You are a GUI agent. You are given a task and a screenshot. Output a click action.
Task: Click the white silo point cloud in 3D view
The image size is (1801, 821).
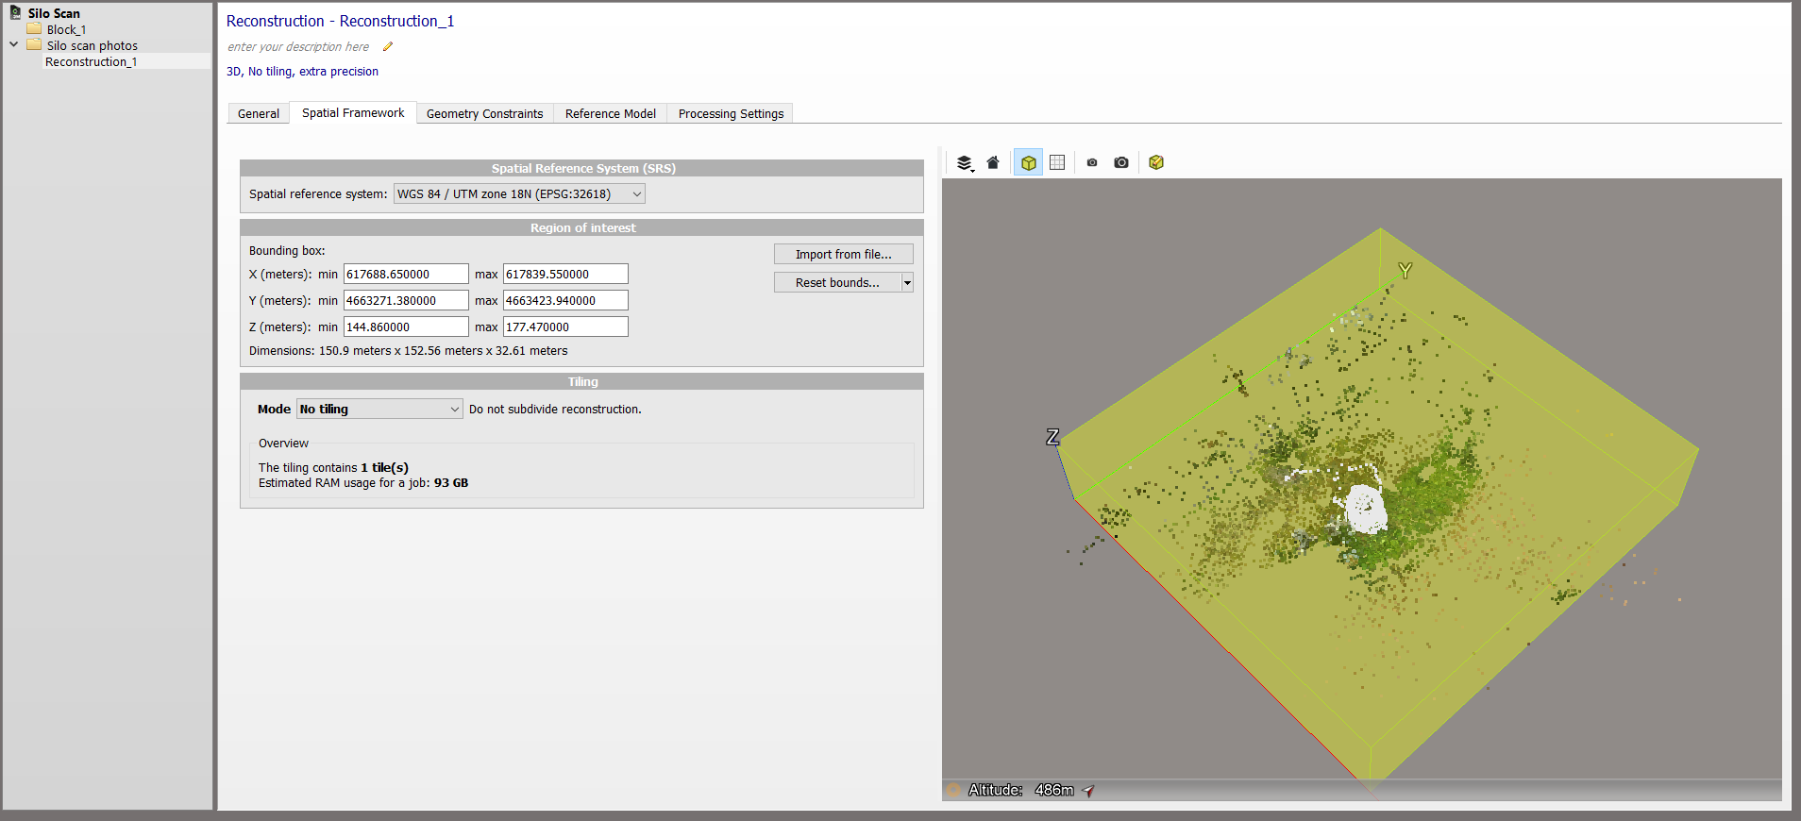point(1365,510)
